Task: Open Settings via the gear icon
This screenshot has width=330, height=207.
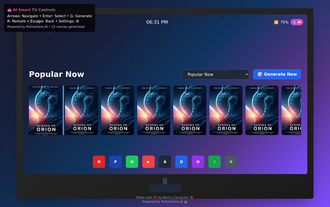Action: 231,162
